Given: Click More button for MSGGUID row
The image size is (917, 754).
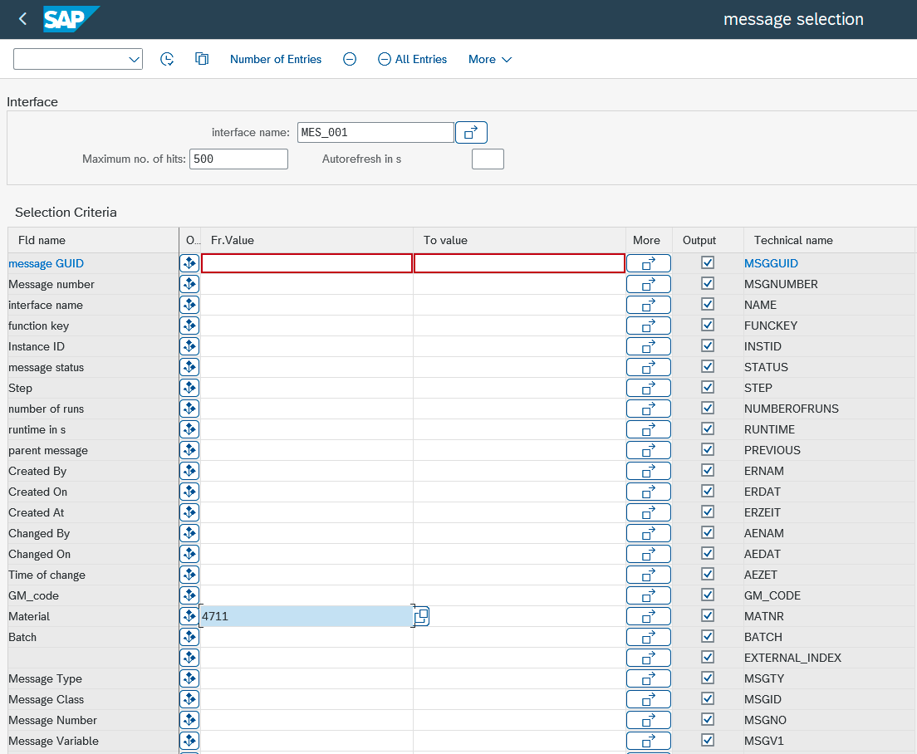Looking at the screenshot, I should (x=649, y=263).
